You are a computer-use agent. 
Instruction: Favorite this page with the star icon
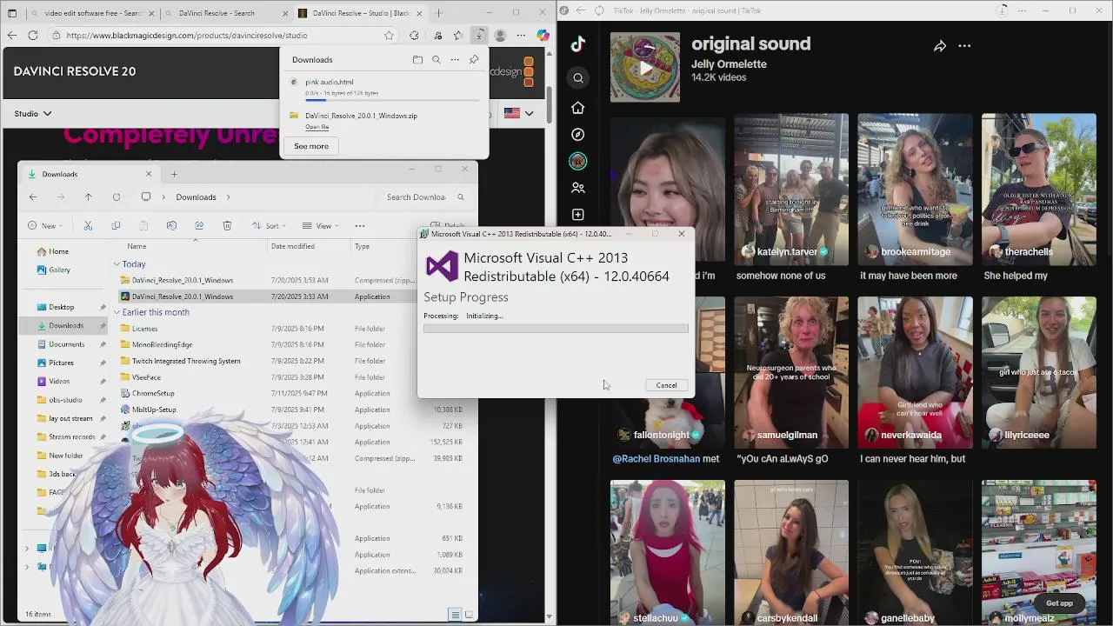pos(389,36)
